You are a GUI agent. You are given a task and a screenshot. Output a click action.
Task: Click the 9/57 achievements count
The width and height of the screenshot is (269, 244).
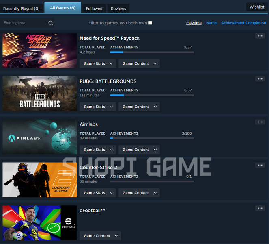click(188, 47)
